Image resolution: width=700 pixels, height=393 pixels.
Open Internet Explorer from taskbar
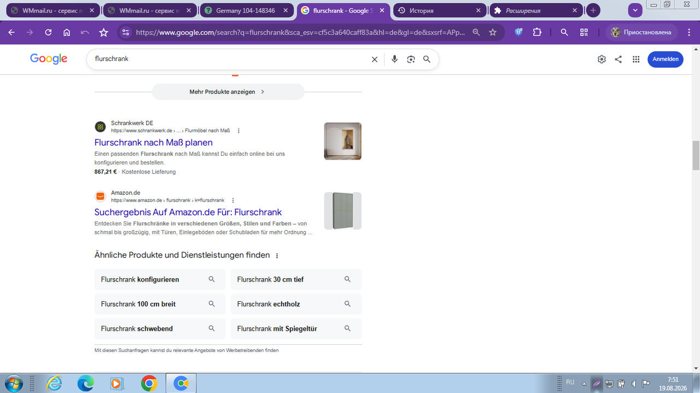(54, 384)
